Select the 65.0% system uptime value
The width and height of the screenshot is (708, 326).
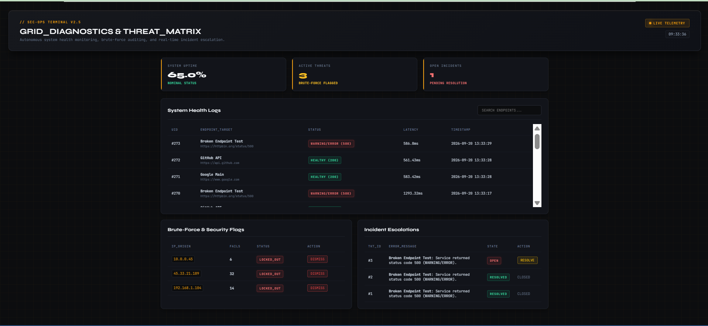(187, 75)
